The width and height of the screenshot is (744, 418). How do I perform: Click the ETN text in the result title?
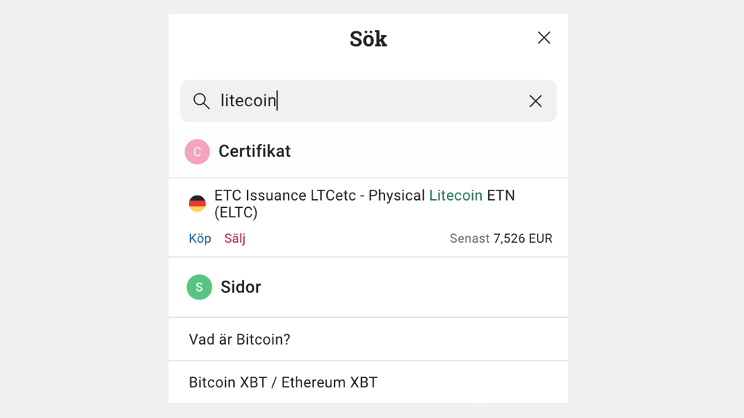501,196
